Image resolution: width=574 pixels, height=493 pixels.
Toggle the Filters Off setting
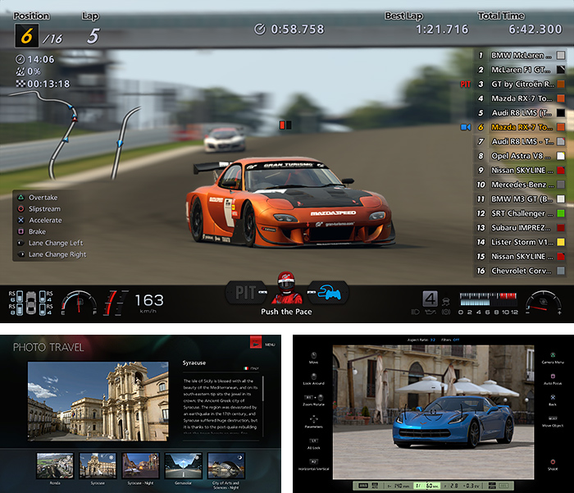tap(450, 340)
